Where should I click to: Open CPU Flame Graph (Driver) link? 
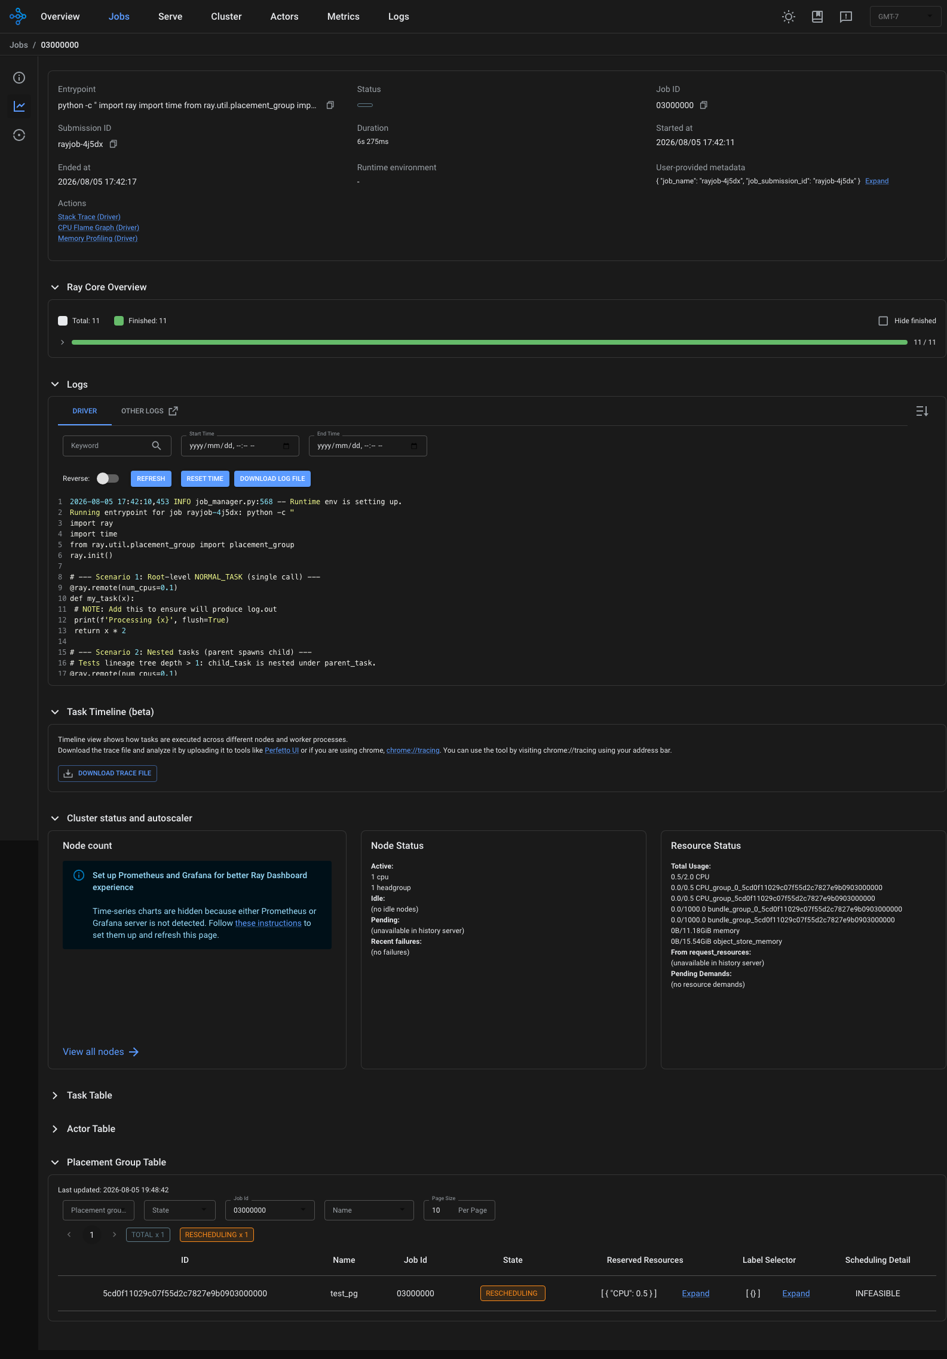point(99,228)
